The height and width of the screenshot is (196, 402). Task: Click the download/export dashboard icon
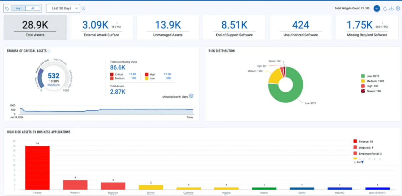pos(392,8)
